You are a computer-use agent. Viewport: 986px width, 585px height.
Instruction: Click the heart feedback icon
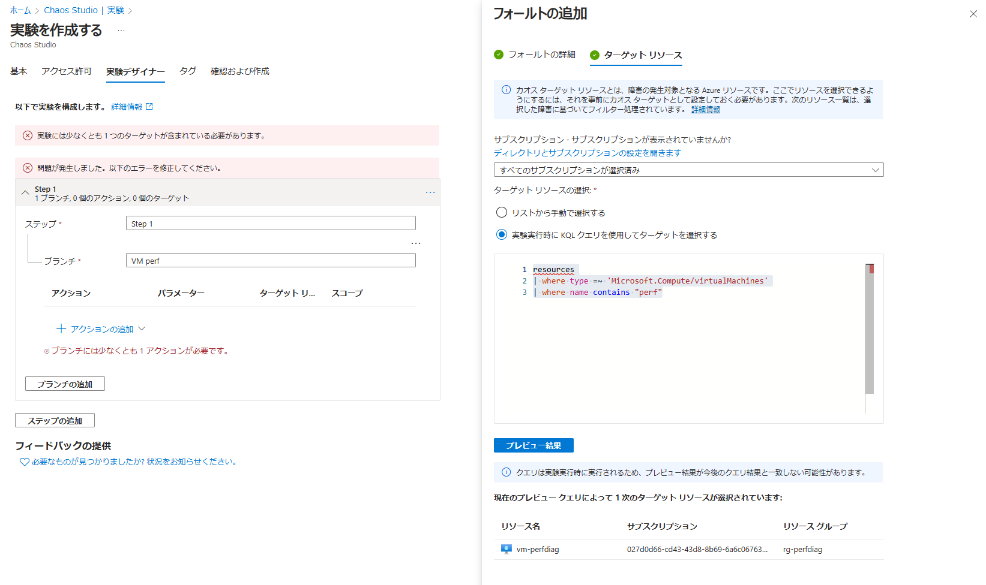(x=25, y=462)
